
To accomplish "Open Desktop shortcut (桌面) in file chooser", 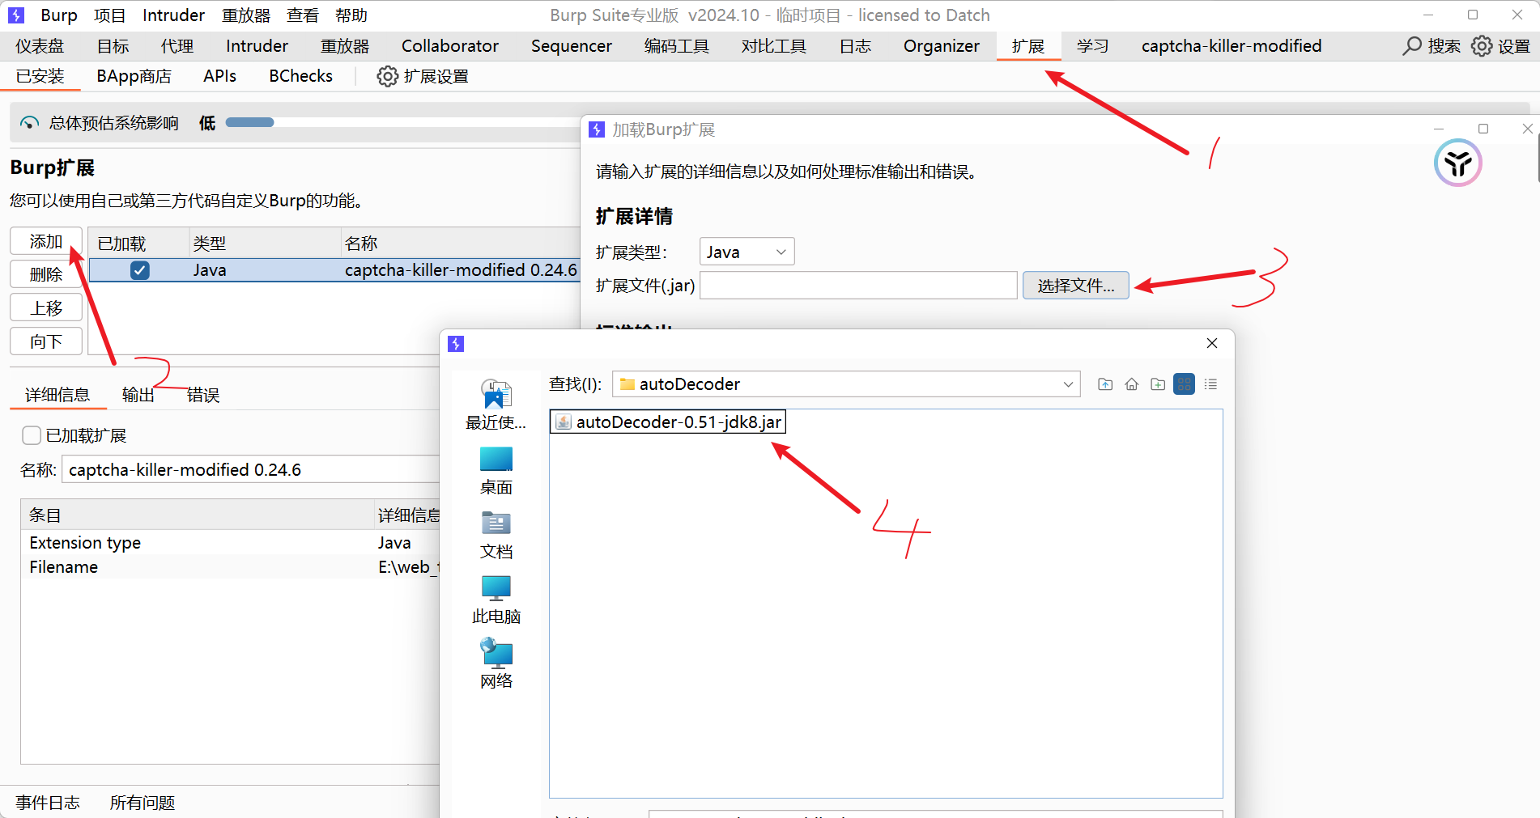I will tap(496, 471).
